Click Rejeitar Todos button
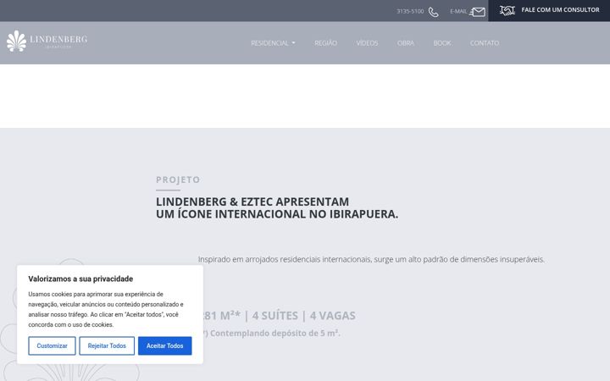The height and width of the screenshot is (381, 610). coord(107,345)
